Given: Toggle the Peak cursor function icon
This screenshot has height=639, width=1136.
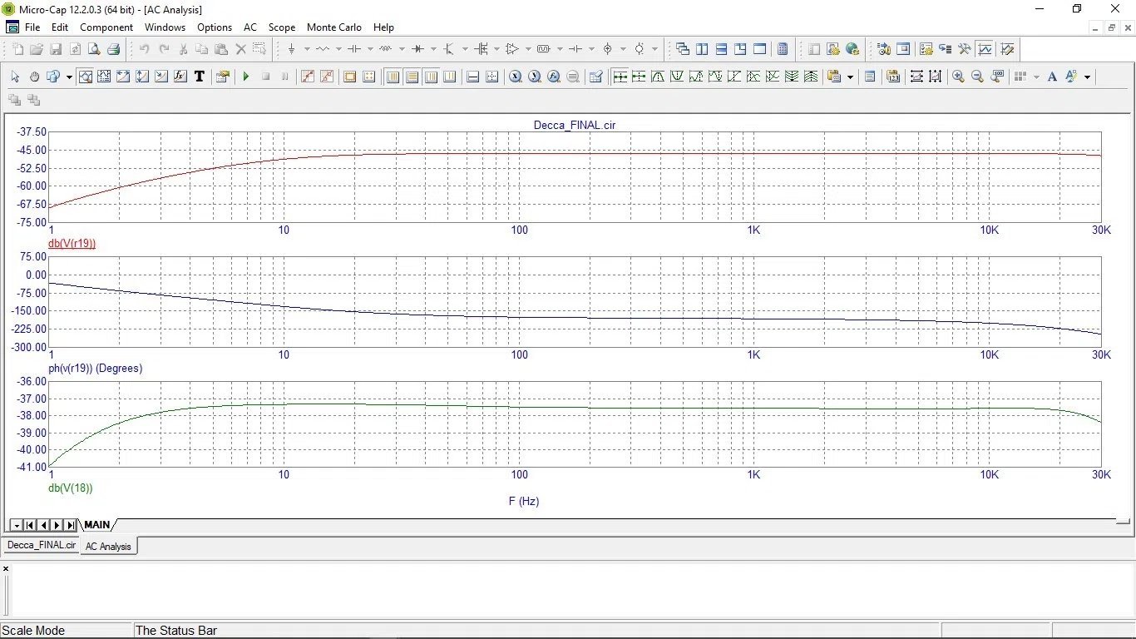Looking at the screenshot, I should point(658,77).
